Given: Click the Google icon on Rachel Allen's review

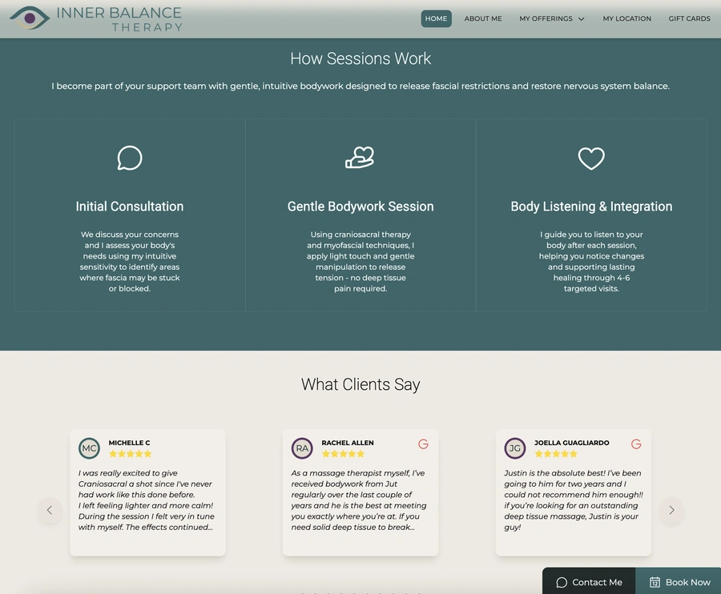Looking at the screenshot, I should click(423, 443).
